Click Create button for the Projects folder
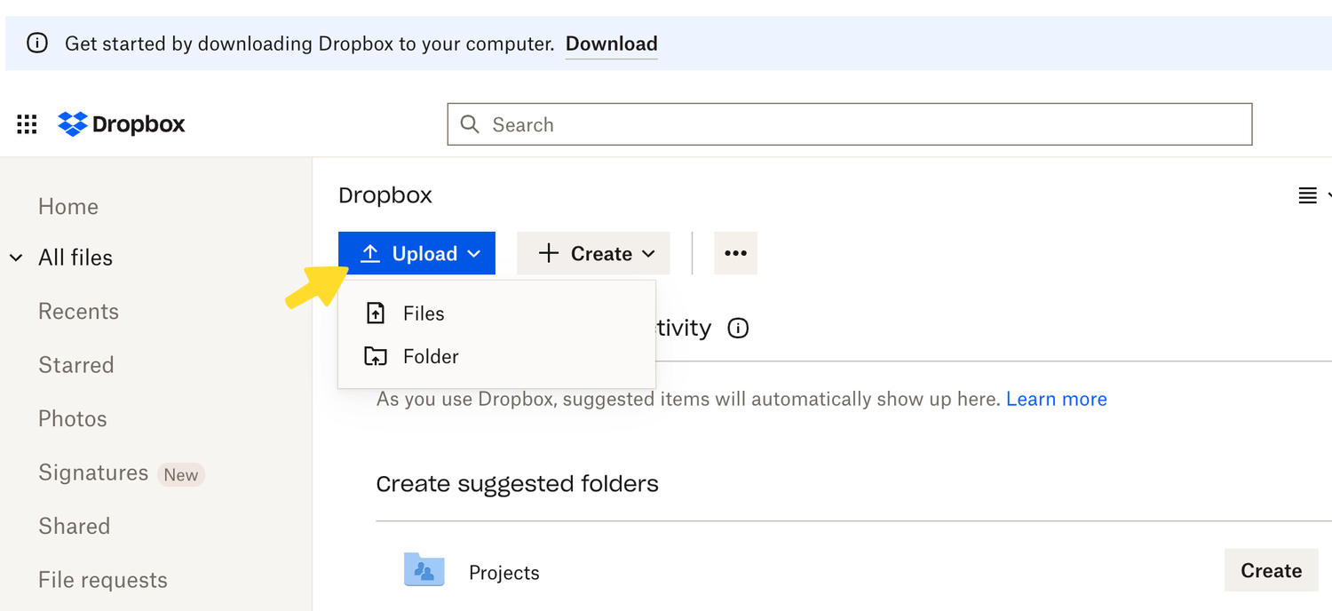Viewport: 1332px width, 611px height. coord(1272,570)
